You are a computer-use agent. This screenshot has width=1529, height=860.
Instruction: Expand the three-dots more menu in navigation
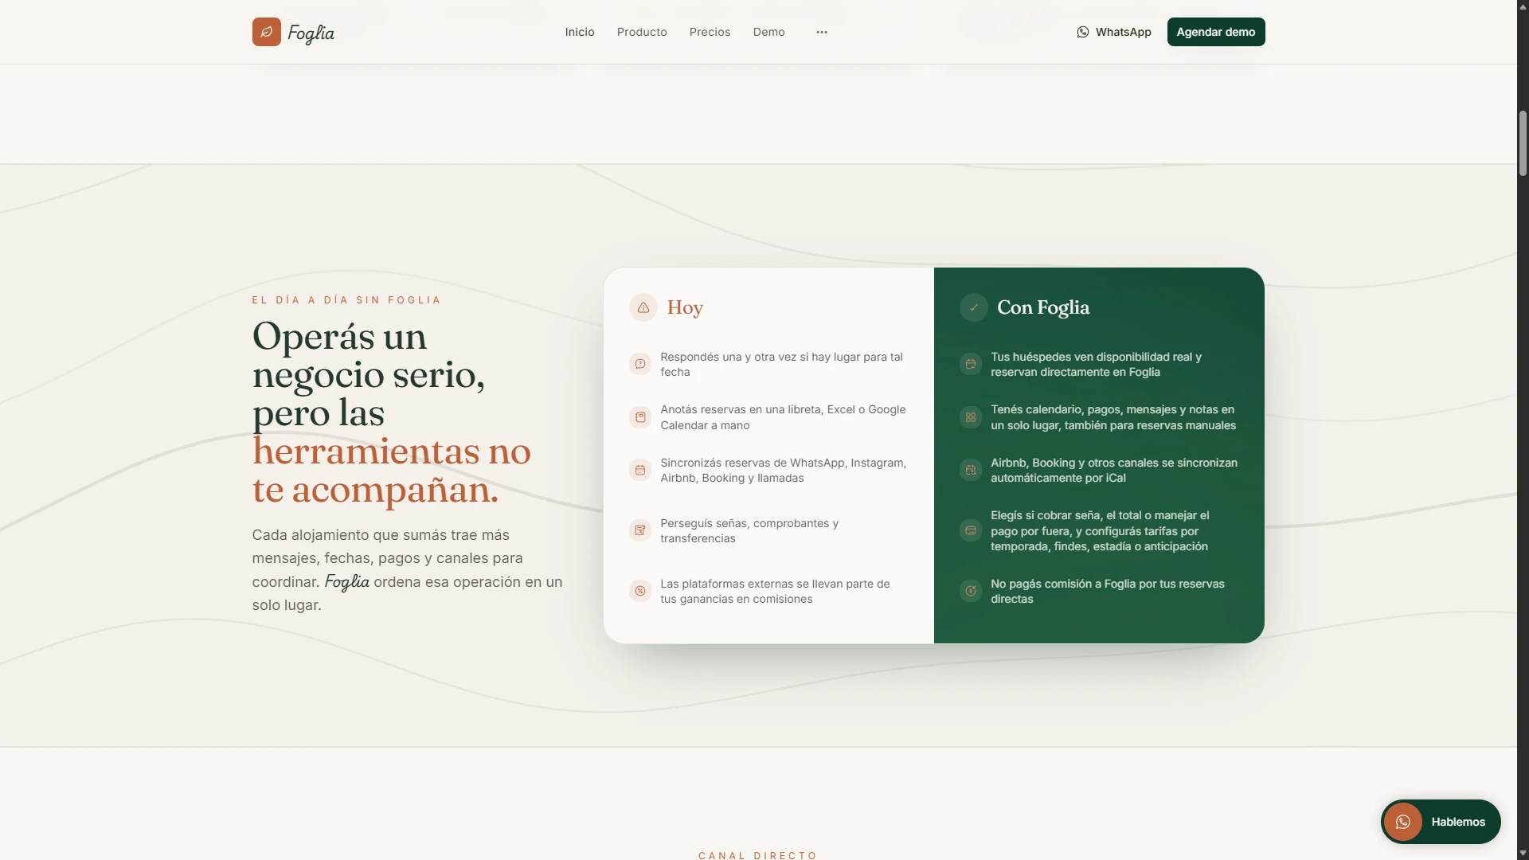[822, 32]
